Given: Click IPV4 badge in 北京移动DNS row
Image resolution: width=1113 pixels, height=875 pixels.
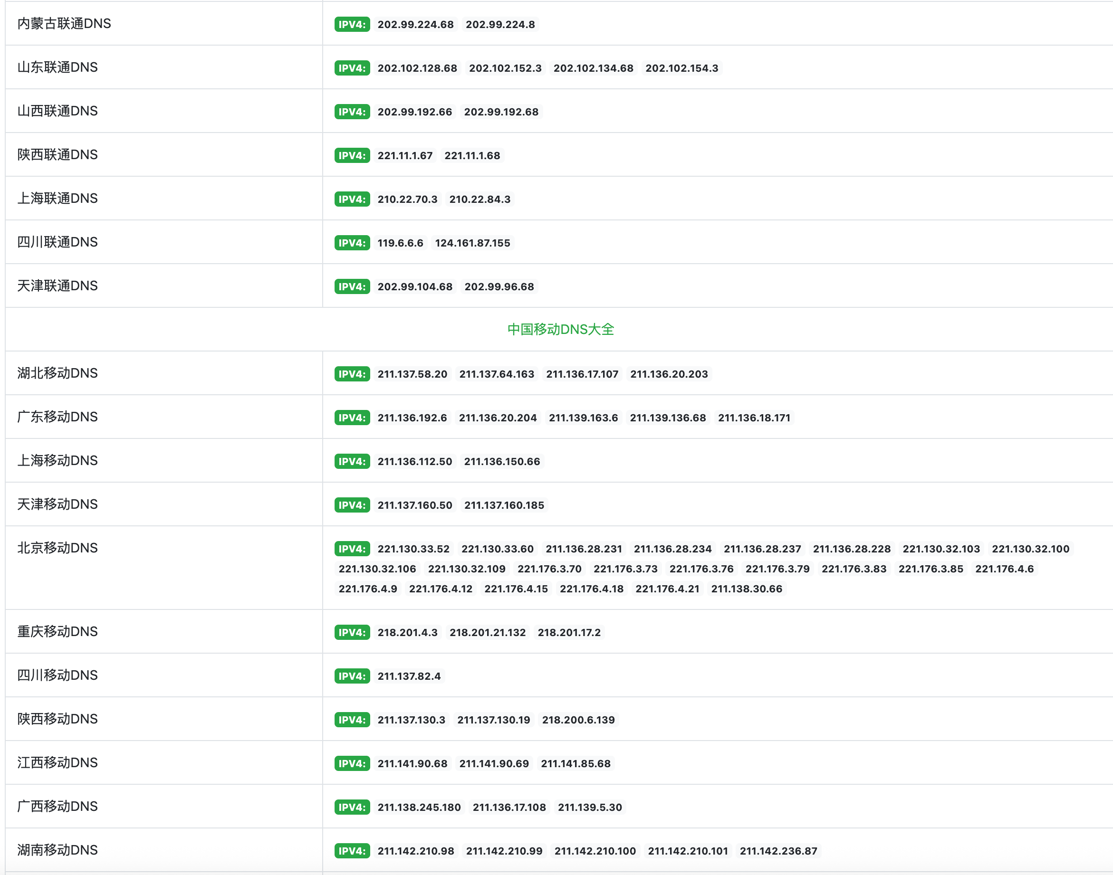Looking at the screenshot, I should click(x=352, y=549).
